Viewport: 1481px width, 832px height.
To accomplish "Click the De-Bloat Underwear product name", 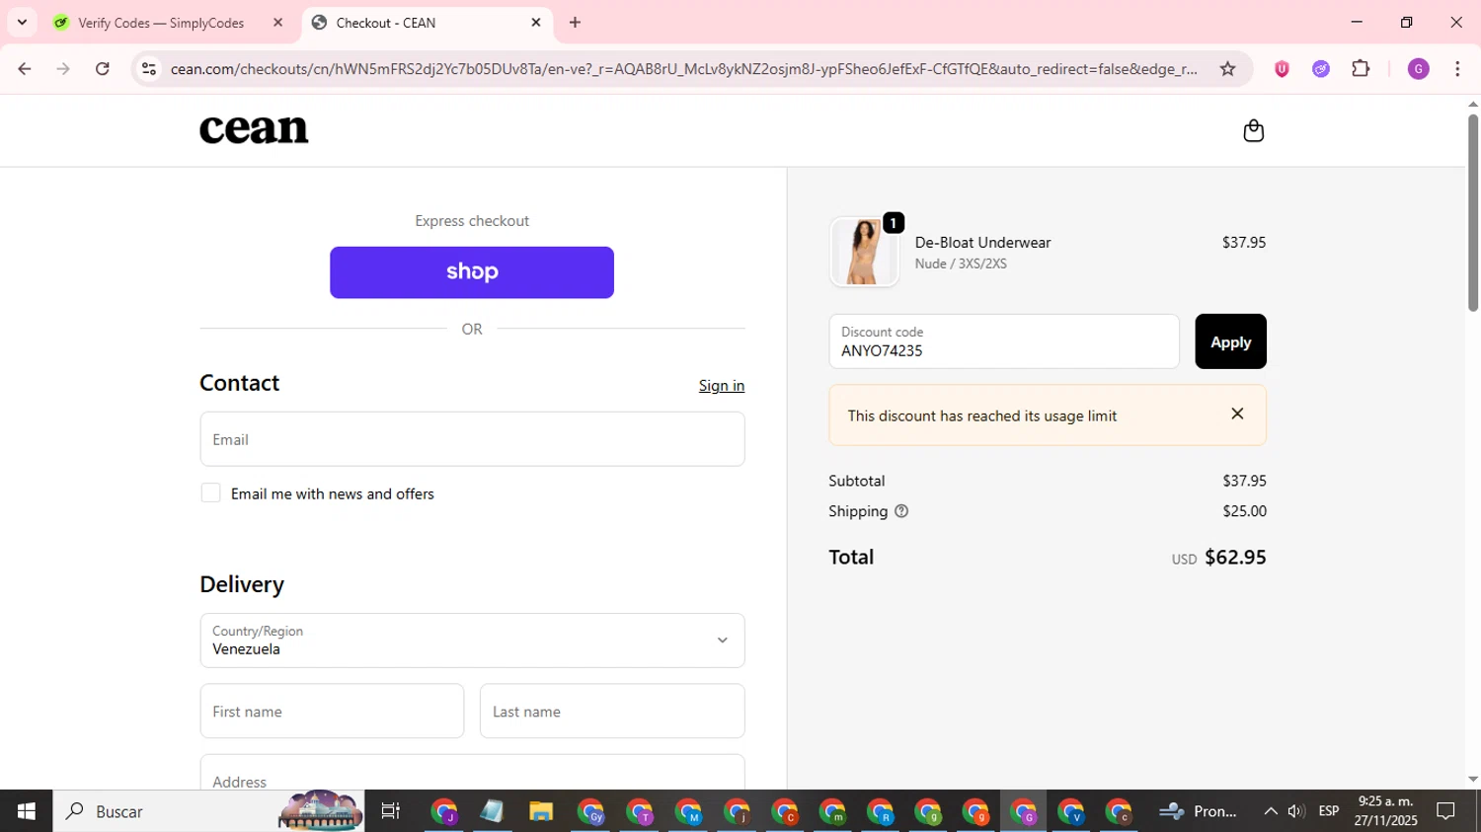I will coord(982,243).
